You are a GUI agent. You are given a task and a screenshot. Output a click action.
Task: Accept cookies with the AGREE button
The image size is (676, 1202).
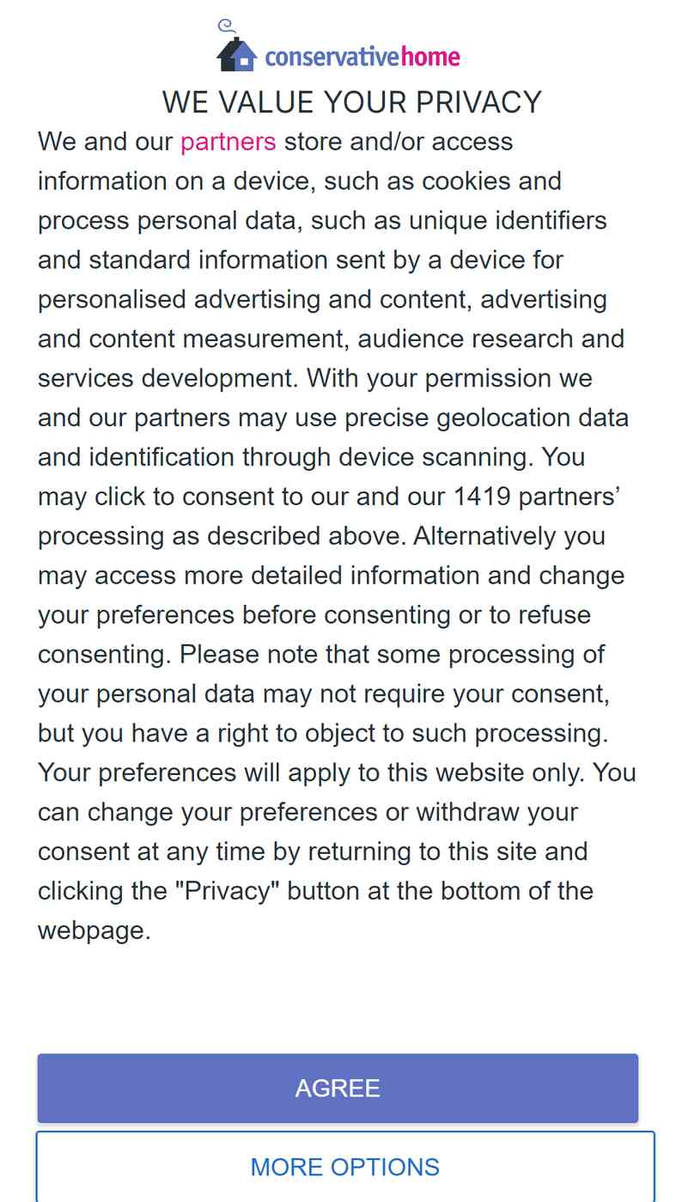tap(338, 1088)
